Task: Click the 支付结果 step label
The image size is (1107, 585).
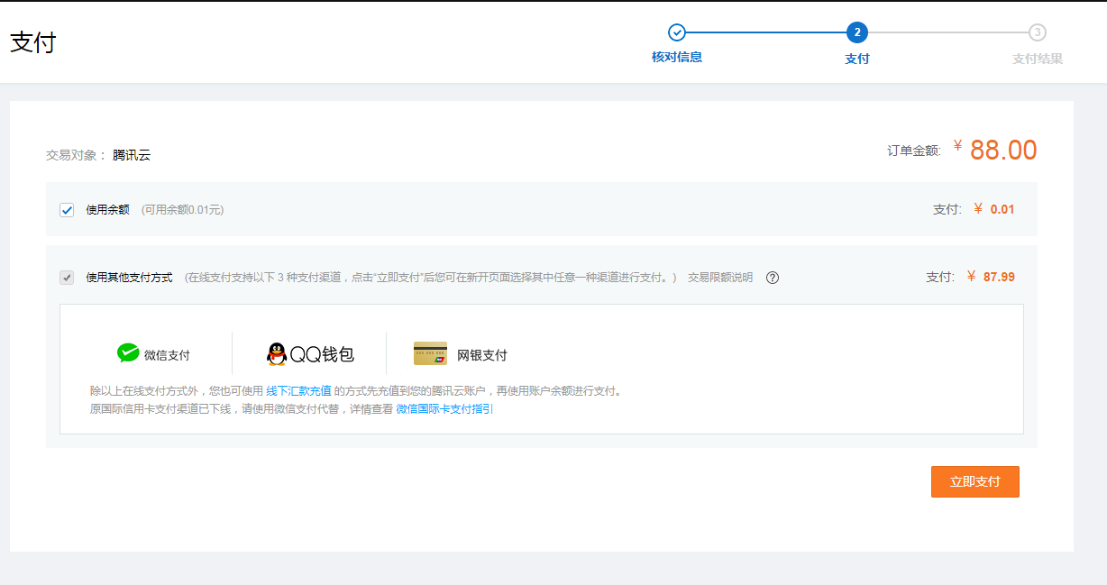Action: tap(1038, 59)
